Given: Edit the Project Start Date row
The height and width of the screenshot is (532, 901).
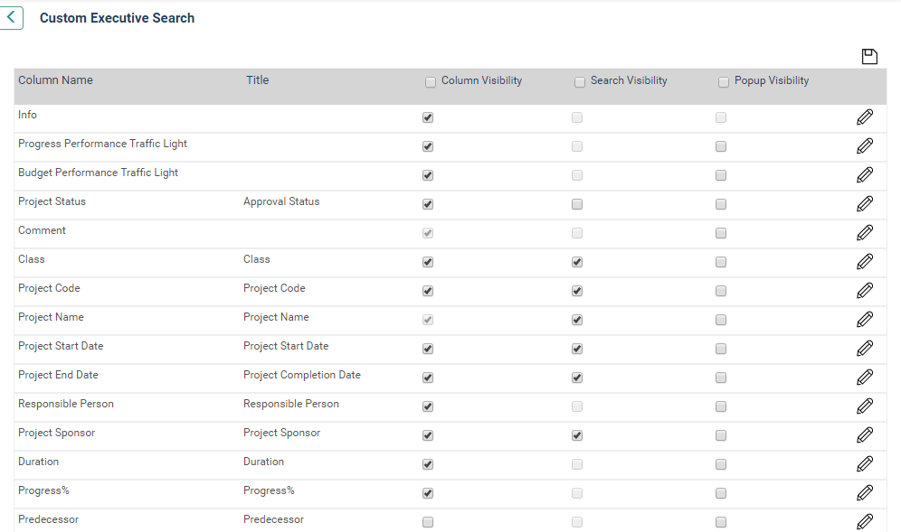Looking at the screenshot, I should click(x=865, y=349).
